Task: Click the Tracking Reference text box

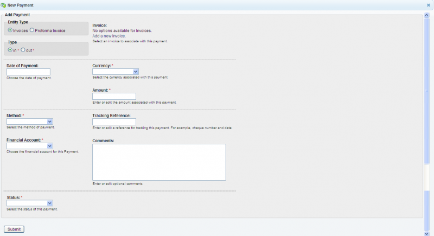Action: coord(114,122)
